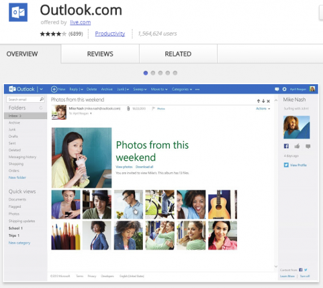Click the search magnifier icon
The width and height of the screenshot is (323, 288).
click(x=41, y=99)
